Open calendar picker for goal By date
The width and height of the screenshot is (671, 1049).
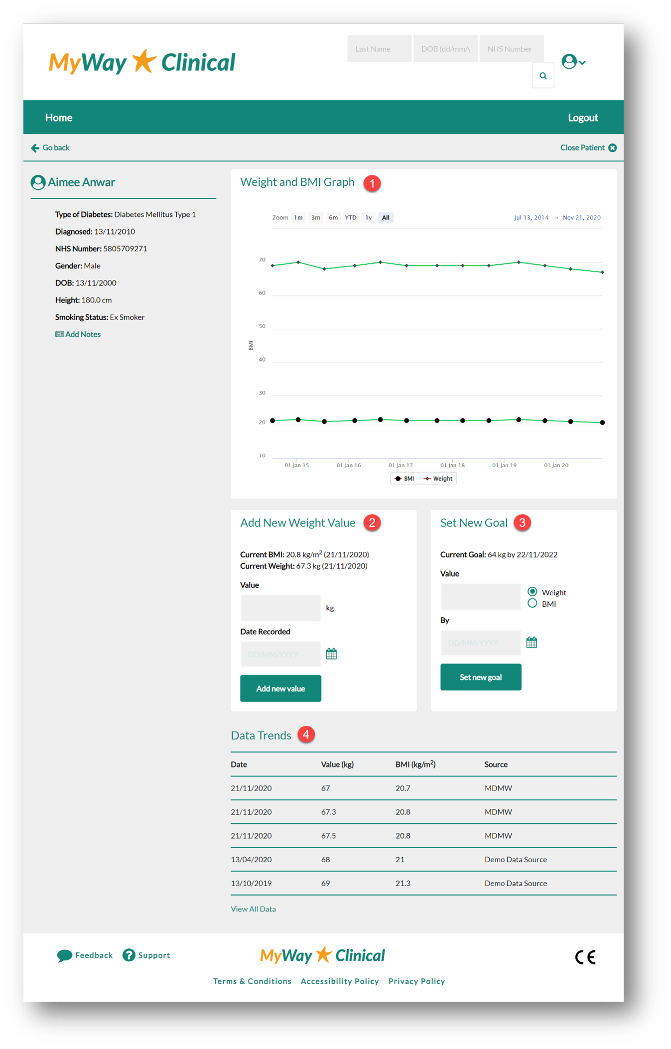coord(532,643)
